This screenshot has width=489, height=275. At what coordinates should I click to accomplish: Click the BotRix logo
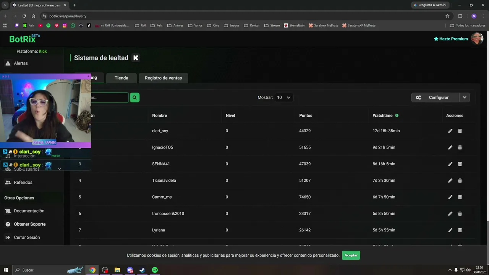tap(24, 39)
